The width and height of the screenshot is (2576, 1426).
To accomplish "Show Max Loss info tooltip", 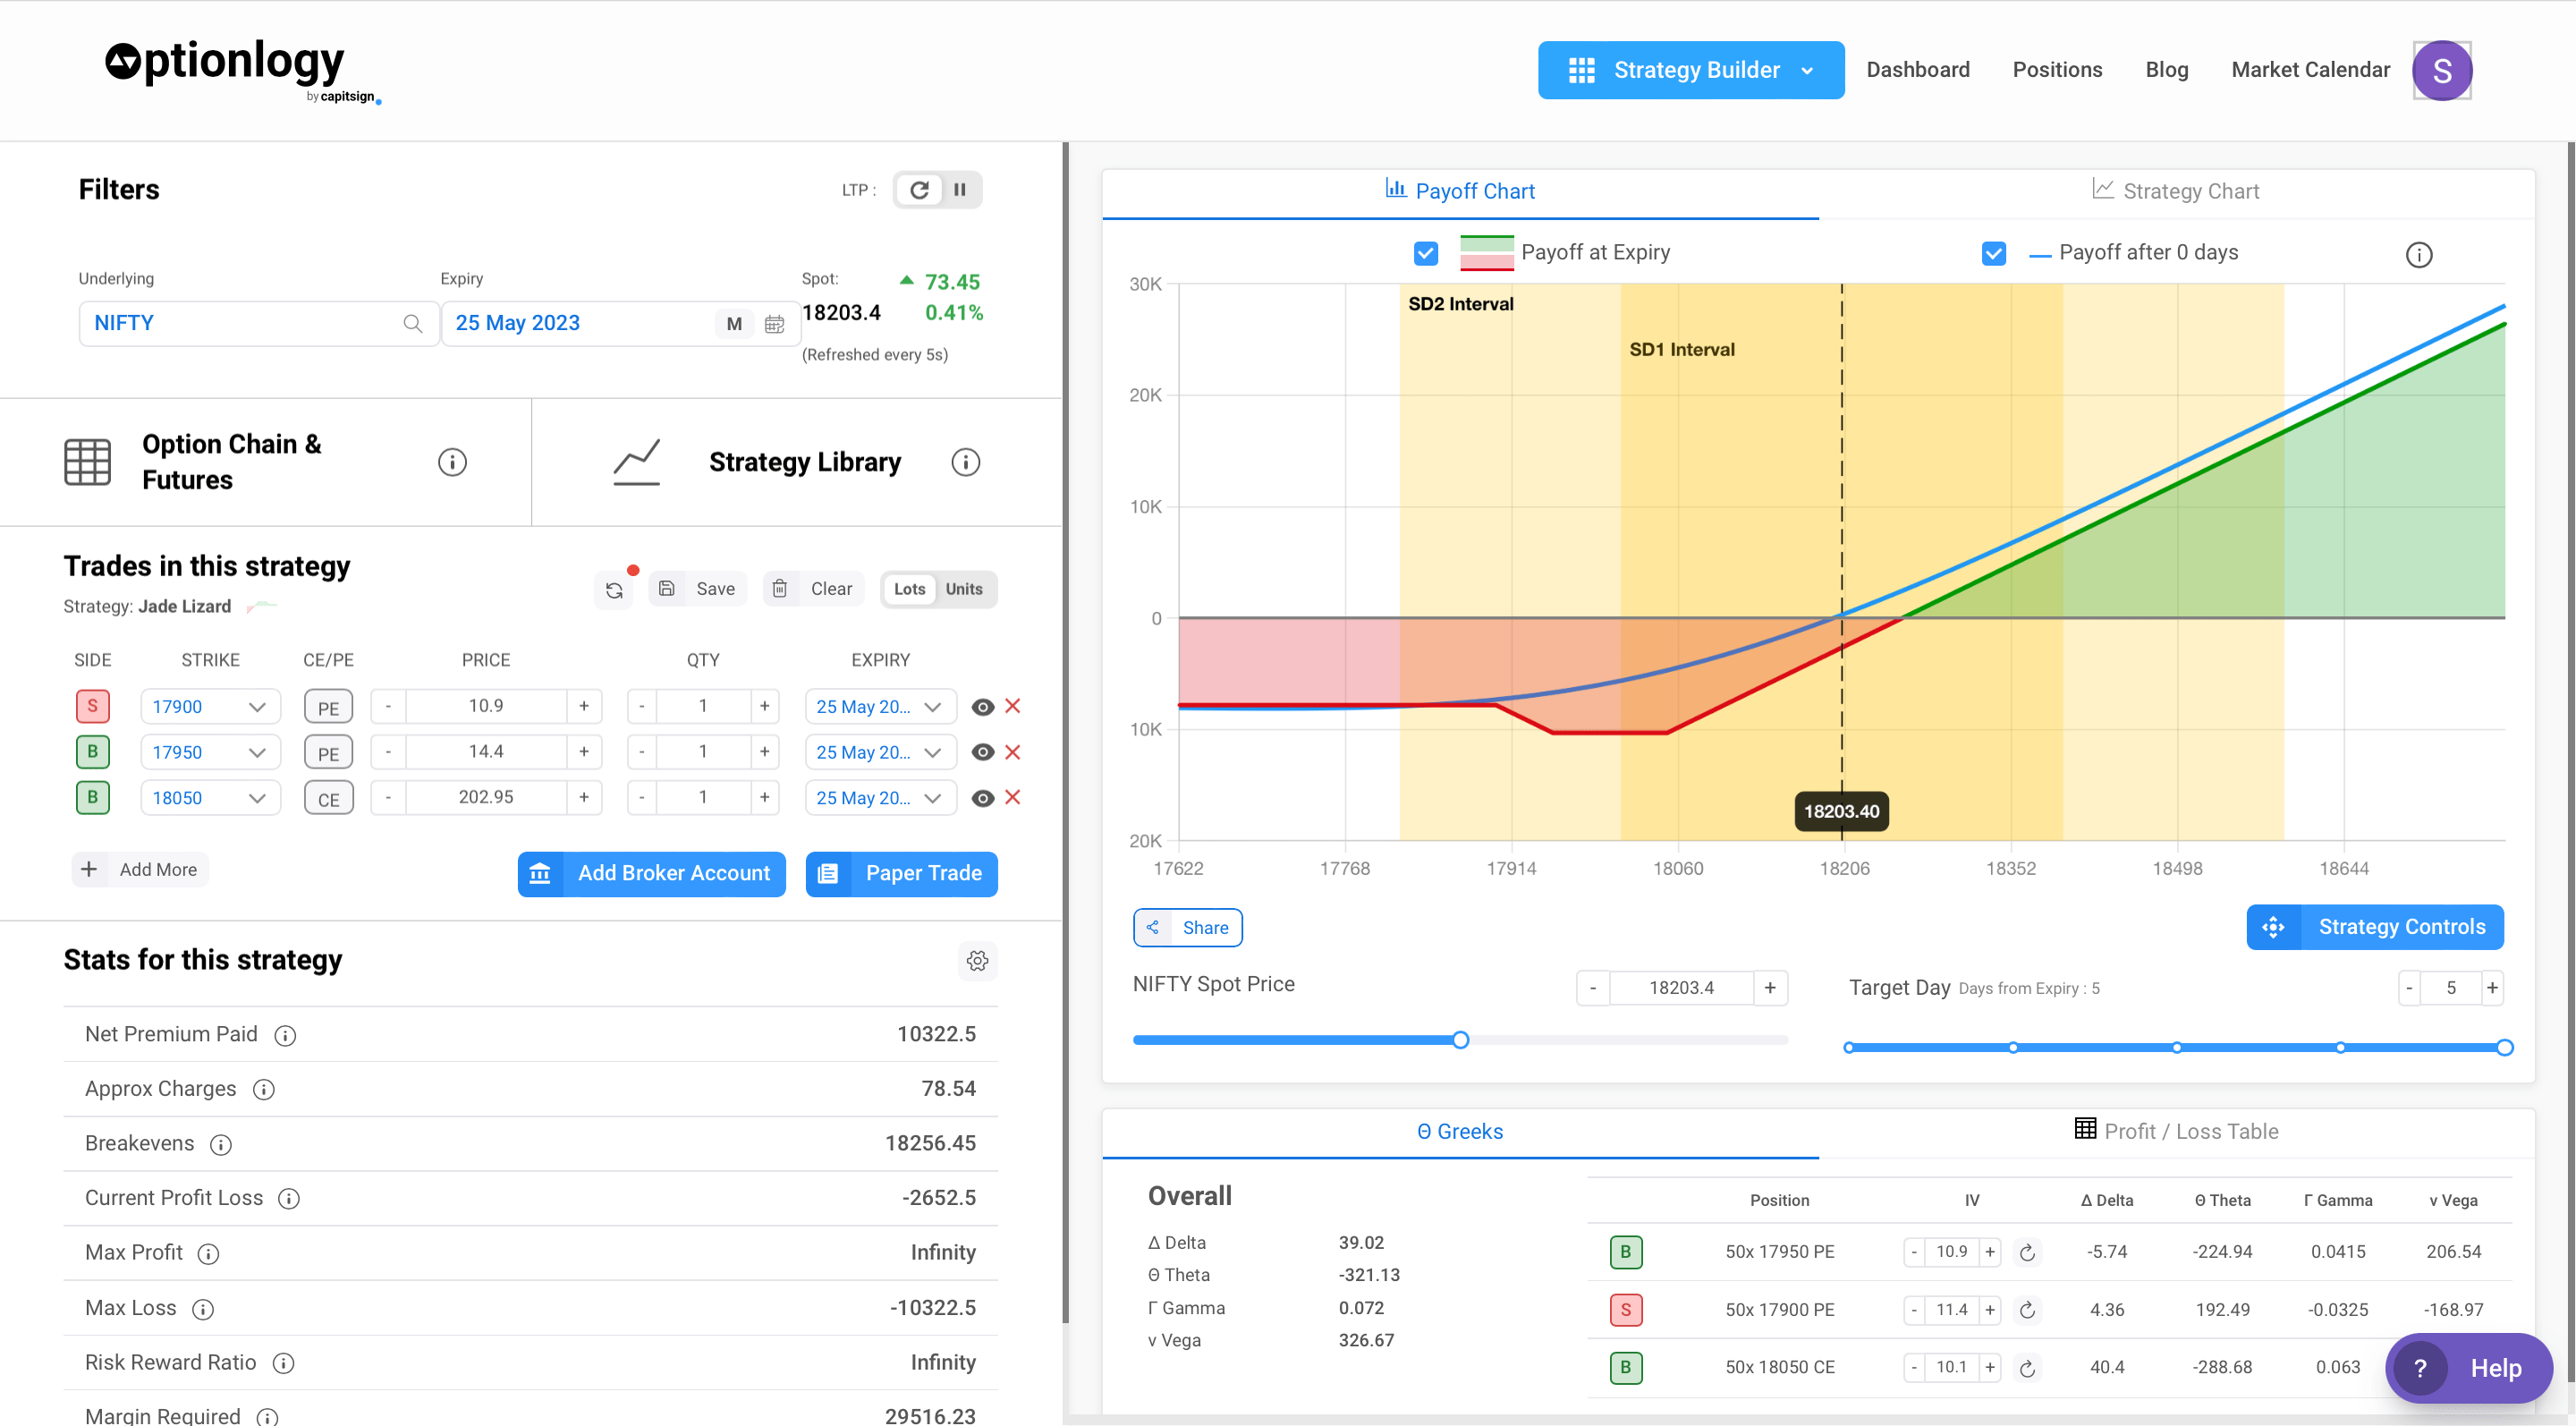I will click(x=202, y=1309).
